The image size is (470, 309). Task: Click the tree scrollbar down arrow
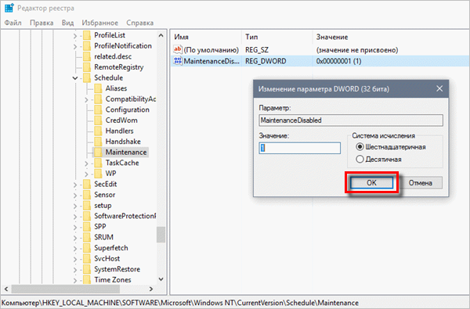click(161, 279)
